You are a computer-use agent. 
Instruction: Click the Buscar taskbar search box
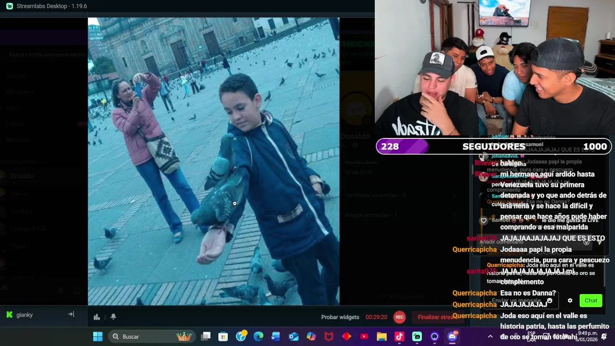point(152,336)
